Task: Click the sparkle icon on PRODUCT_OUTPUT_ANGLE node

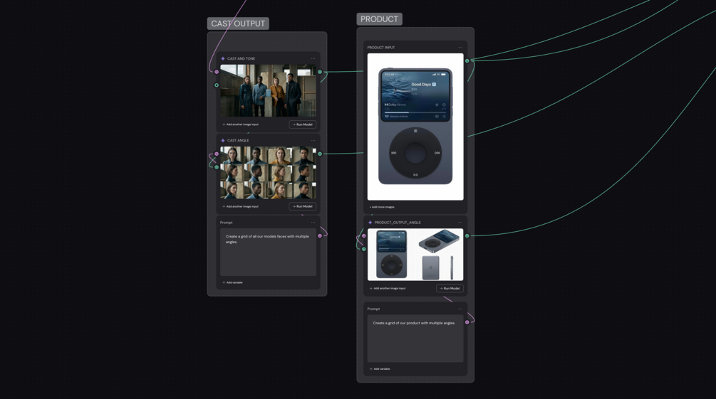Action: (x=370, y=223)
